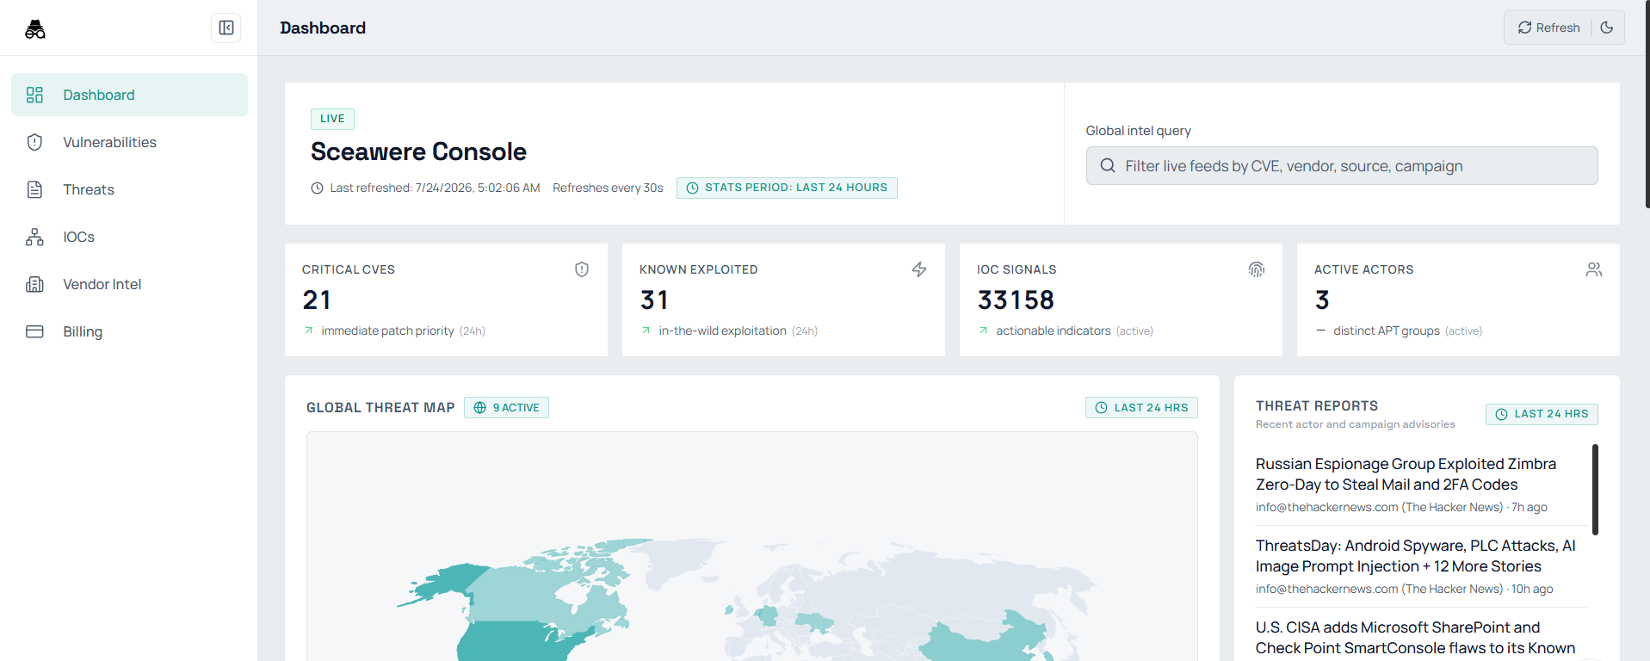Screen dimensions: 1650x661
Task: Click the Global Threat Map heading
Action: pos(380,408)
